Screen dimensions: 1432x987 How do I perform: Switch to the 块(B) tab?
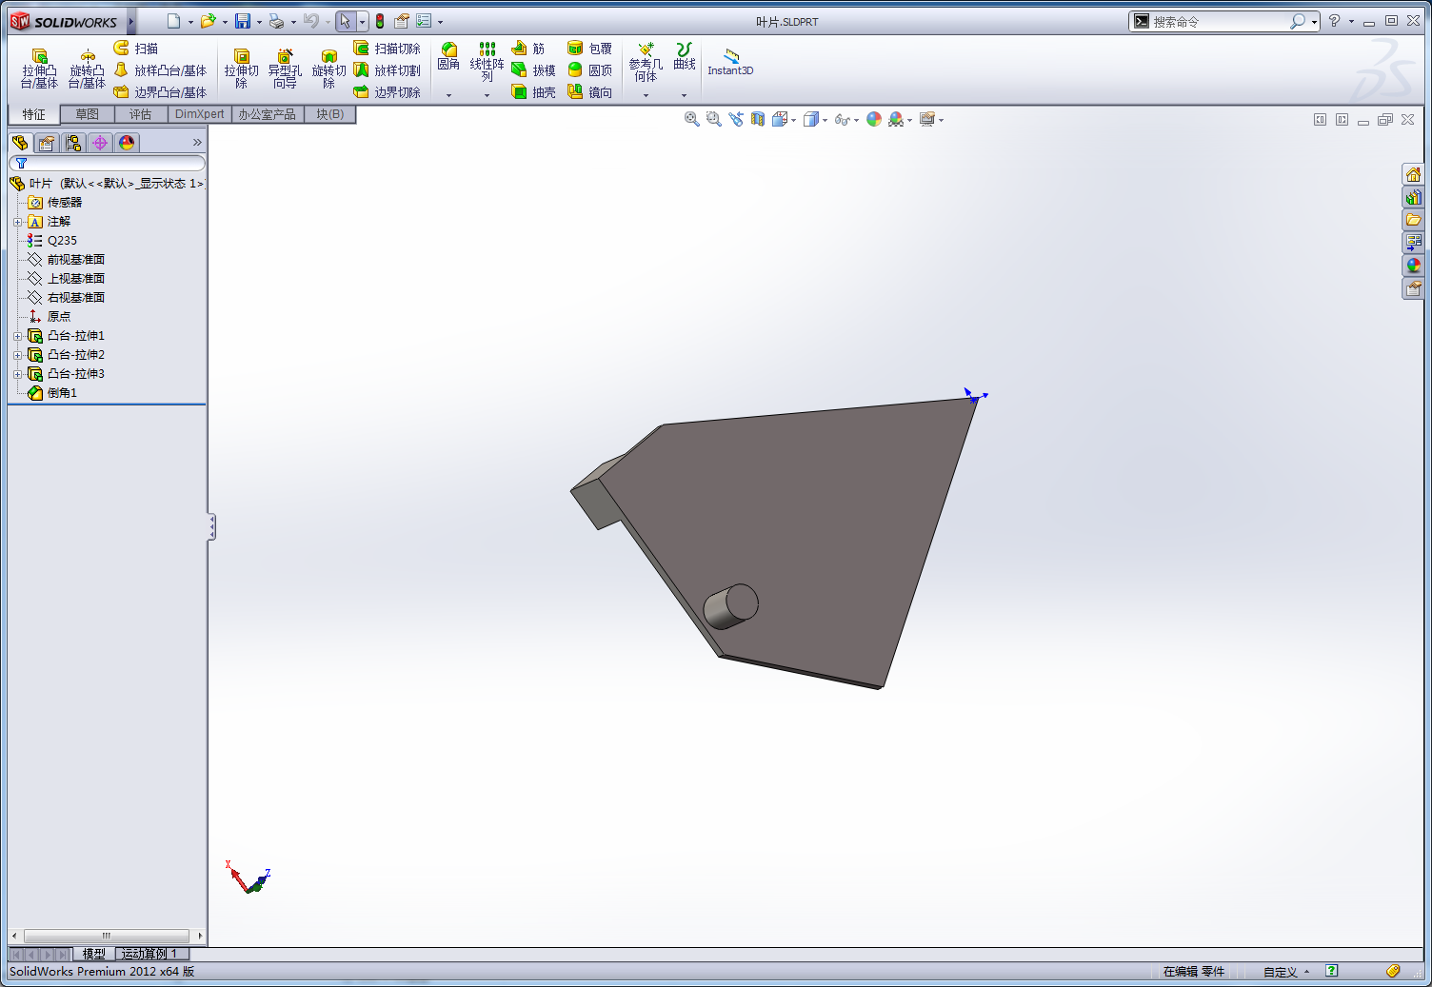click(x=330, y=114)
